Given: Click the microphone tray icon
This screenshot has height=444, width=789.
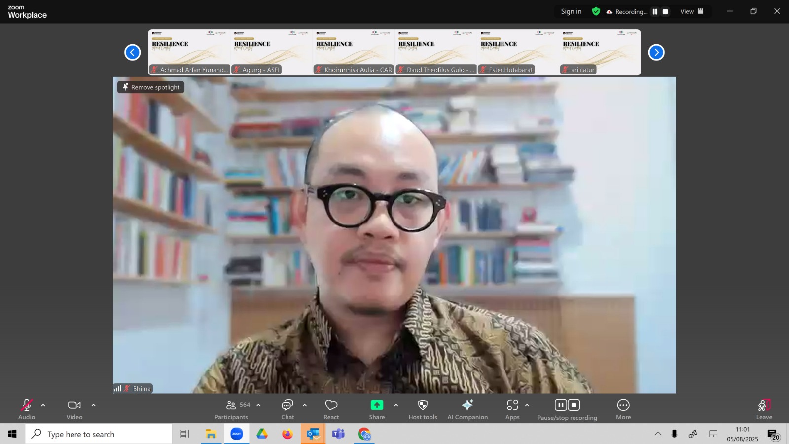Looking at the screenshot, I should 674,434.
